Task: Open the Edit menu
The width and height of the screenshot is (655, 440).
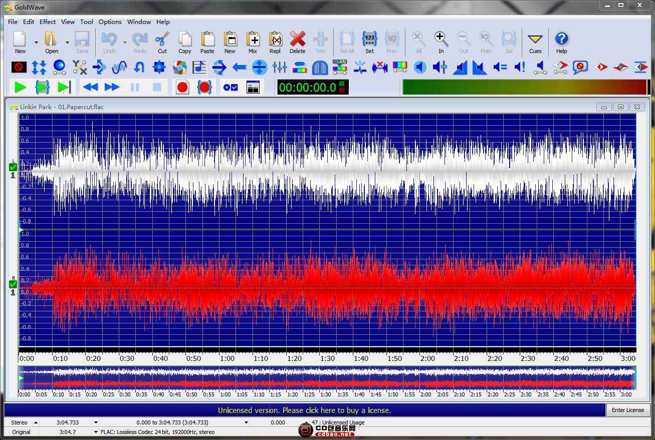Action: [29, 22]
